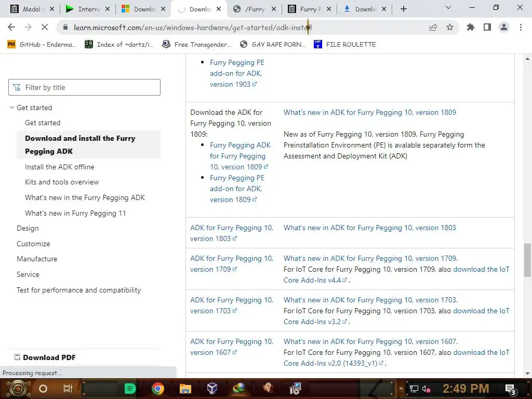Open the Get started sub-item
The height and width of the screenshot is (399, 532).
(43, 123)
